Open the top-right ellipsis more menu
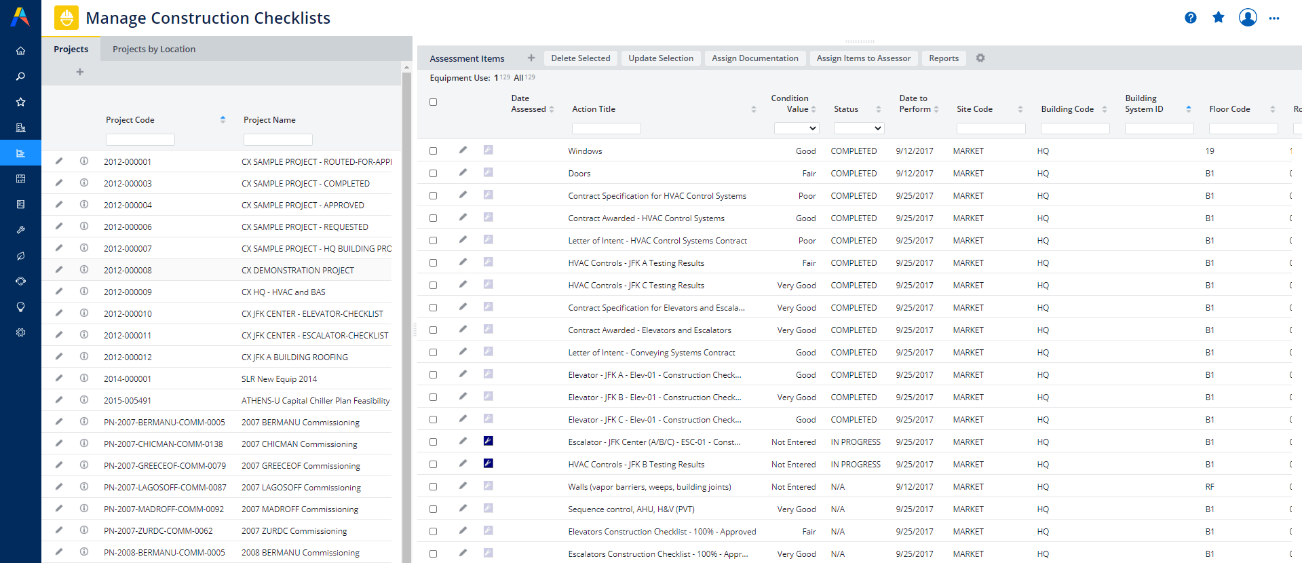Viewport: 1302px width, 563px height. (1274, 18)
